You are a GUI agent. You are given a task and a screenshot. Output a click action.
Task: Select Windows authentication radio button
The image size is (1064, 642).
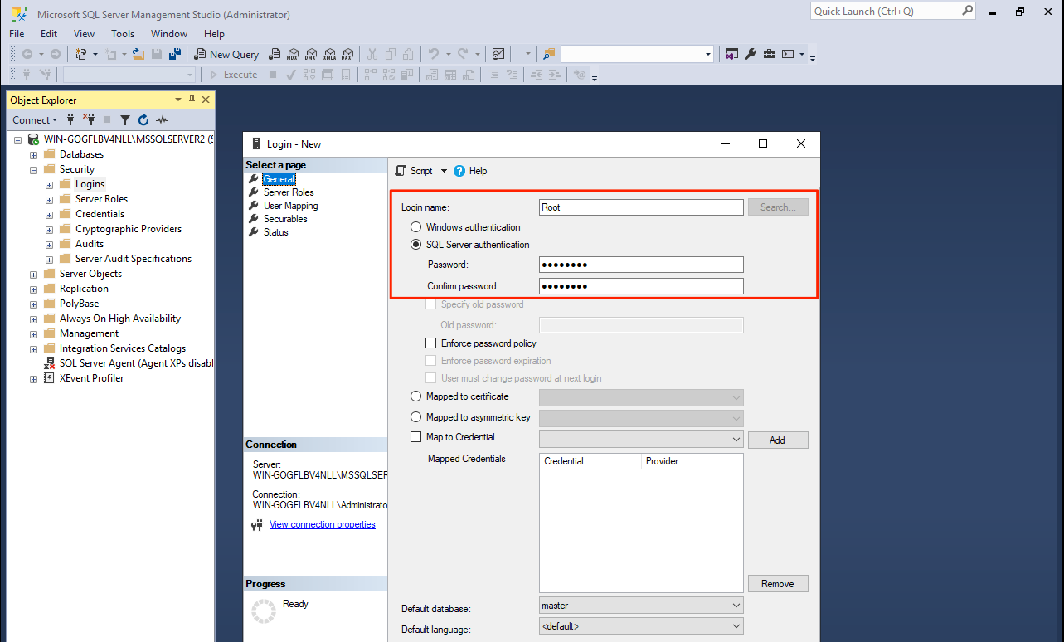[416, 227]
